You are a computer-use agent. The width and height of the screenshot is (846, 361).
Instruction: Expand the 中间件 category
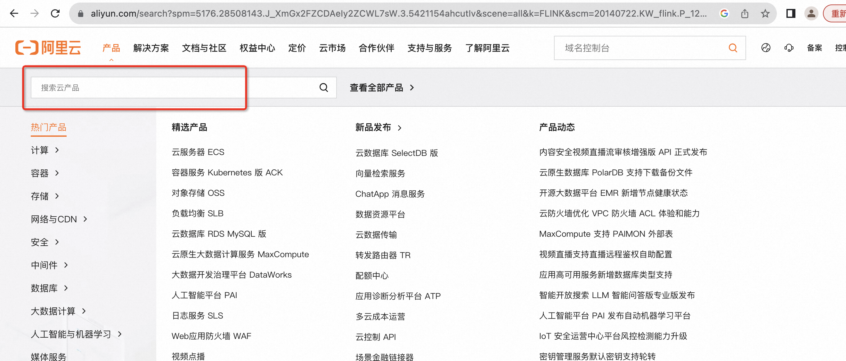(50, 265)
